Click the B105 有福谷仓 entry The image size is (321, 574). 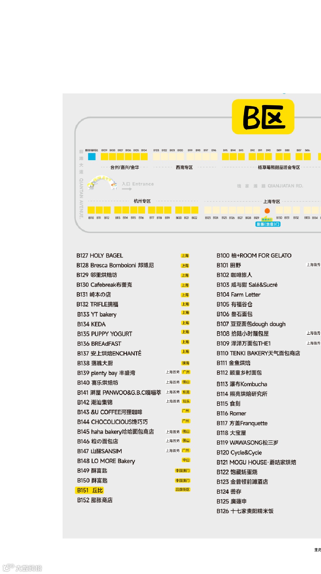[x=235, y=304]
